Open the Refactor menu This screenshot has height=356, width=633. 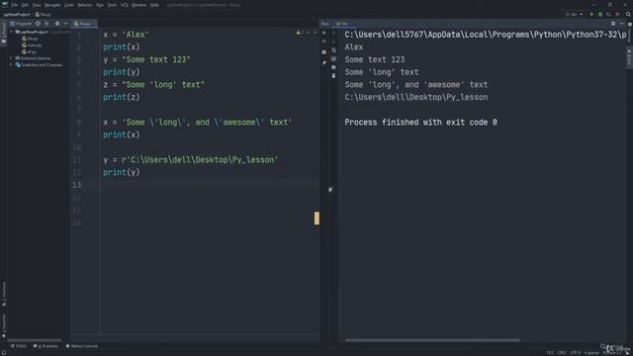(85, 5)
